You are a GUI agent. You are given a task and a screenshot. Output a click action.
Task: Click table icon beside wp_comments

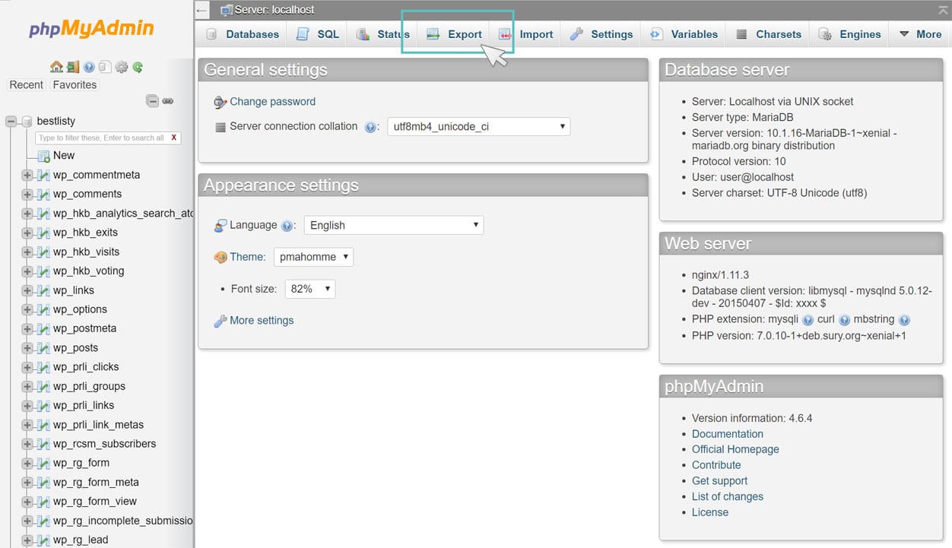click(43, 194)
